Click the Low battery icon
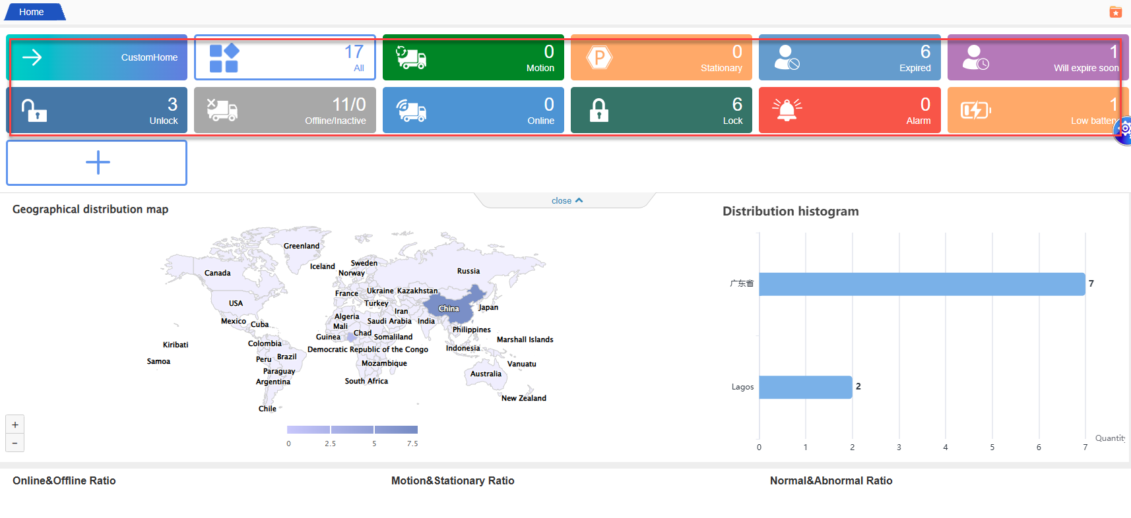 pos(975,110)
